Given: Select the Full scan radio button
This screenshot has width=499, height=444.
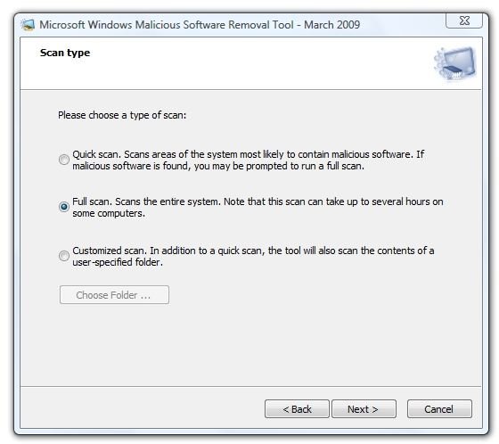Looking at the screenshot, I should [x=64, y=207].
